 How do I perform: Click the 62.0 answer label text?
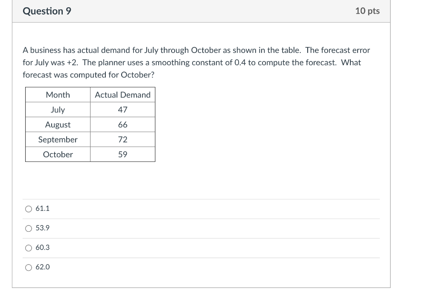coord(43,268)
